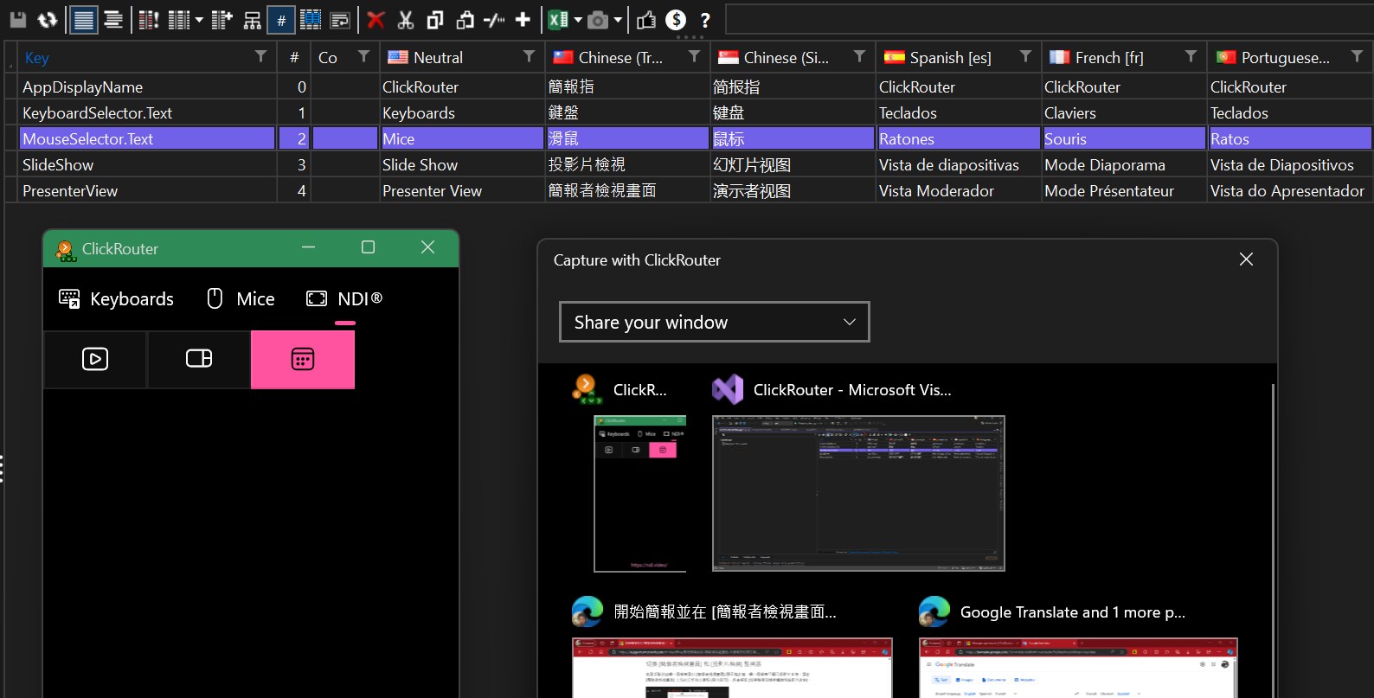Switch to the Keyboards tab
The width and height of the screenshot is (1374, 698).
pos(116,298)
